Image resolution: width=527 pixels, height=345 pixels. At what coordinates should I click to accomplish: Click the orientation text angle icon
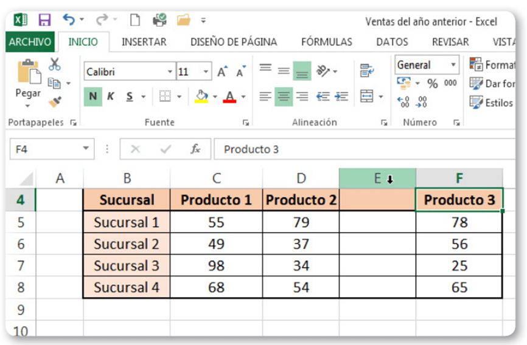323,71
